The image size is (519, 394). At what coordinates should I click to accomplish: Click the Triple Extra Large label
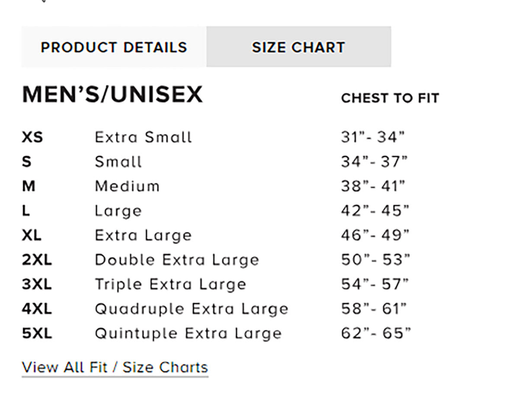tap(170, 284)
